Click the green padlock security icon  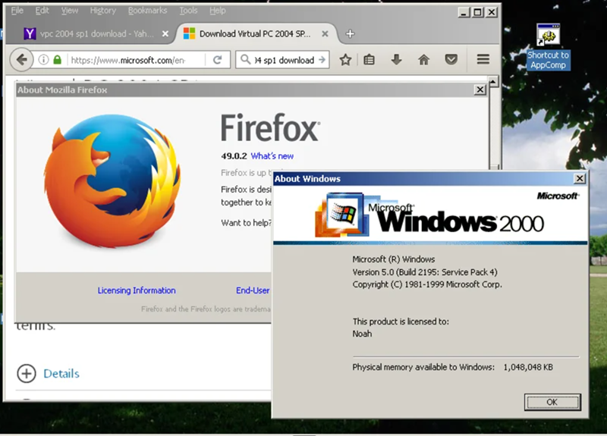[58, 60]
